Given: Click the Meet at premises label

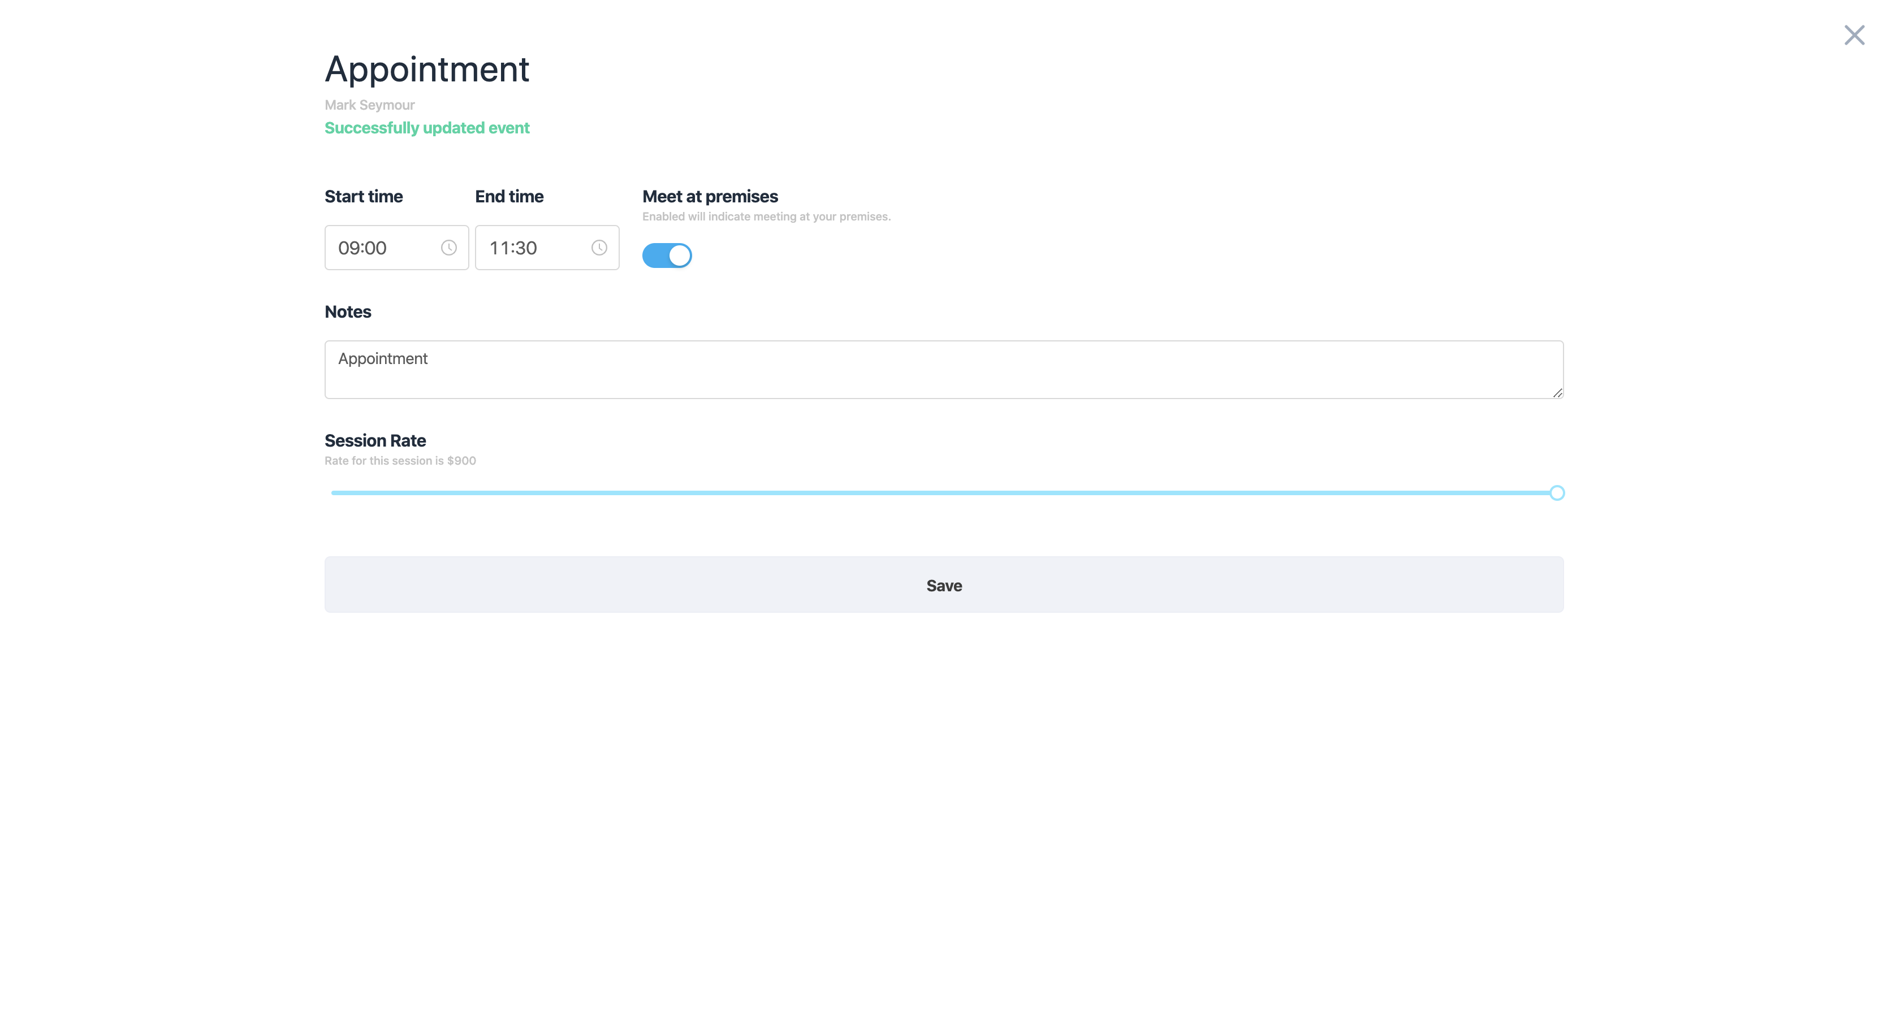Looking at the screenshot, I should (710, 197).
